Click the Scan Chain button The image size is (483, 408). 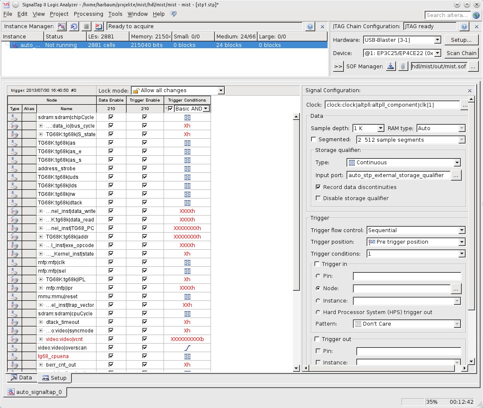[x=461, y=53]
